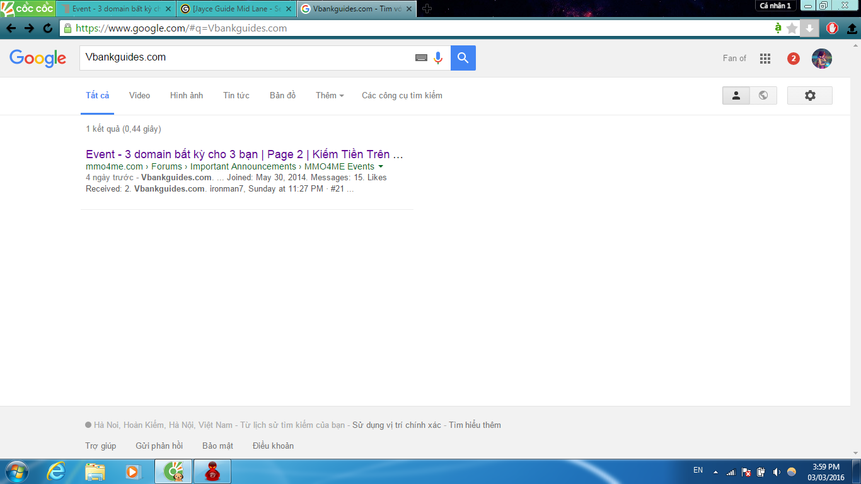
Task: Toggle the Vietnamese typing icon in the address bar
Action: 778,28
